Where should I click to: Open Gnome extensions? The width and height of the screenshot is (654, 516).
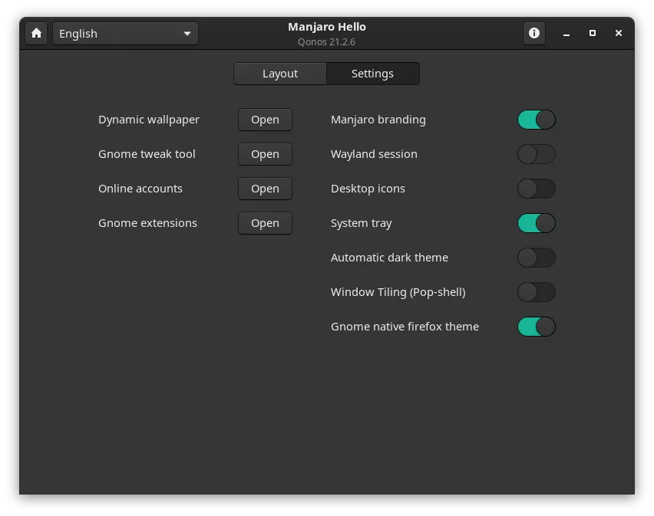[265, 223]
